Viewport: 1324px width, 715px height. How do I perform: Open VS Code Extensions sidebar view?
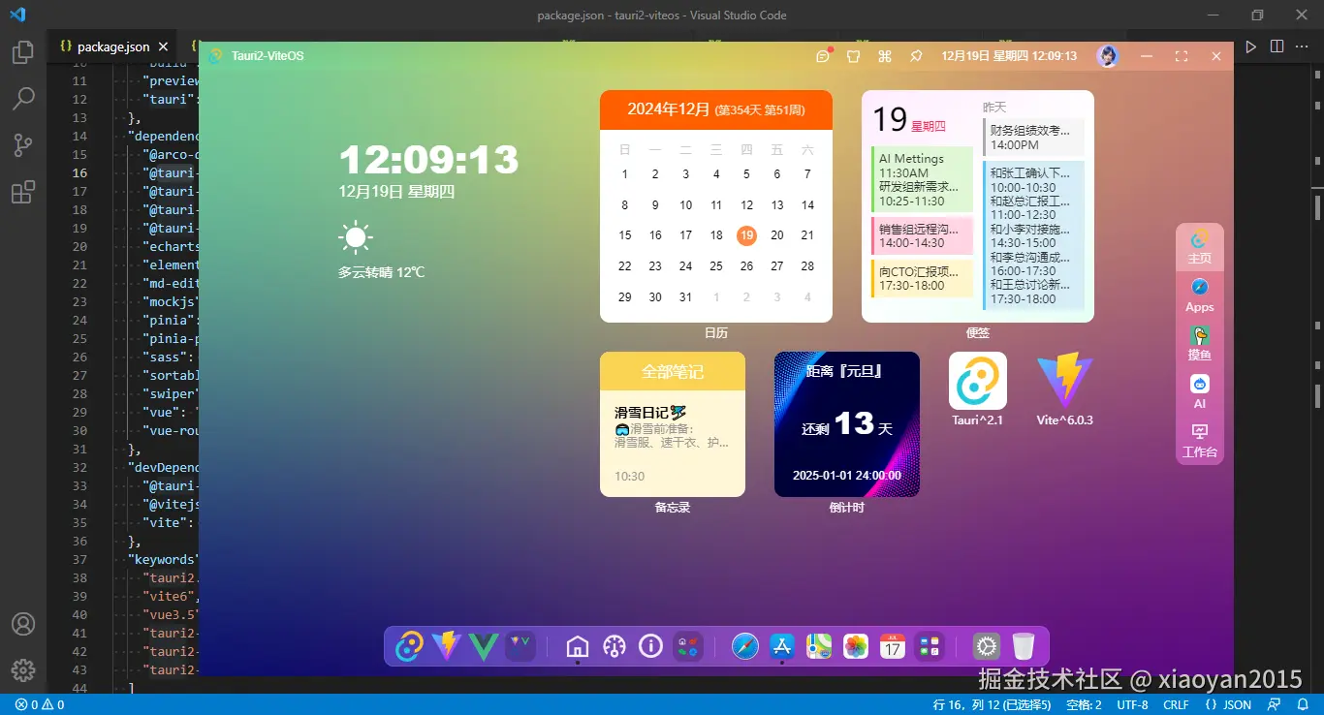[x=22, y=193]
